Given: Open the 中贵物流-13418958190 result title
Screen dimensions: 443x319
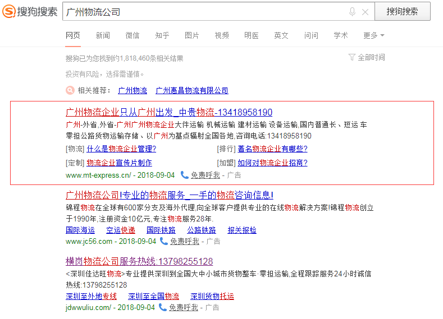Looking at the screenshot, I should click(x=169, y=112).
